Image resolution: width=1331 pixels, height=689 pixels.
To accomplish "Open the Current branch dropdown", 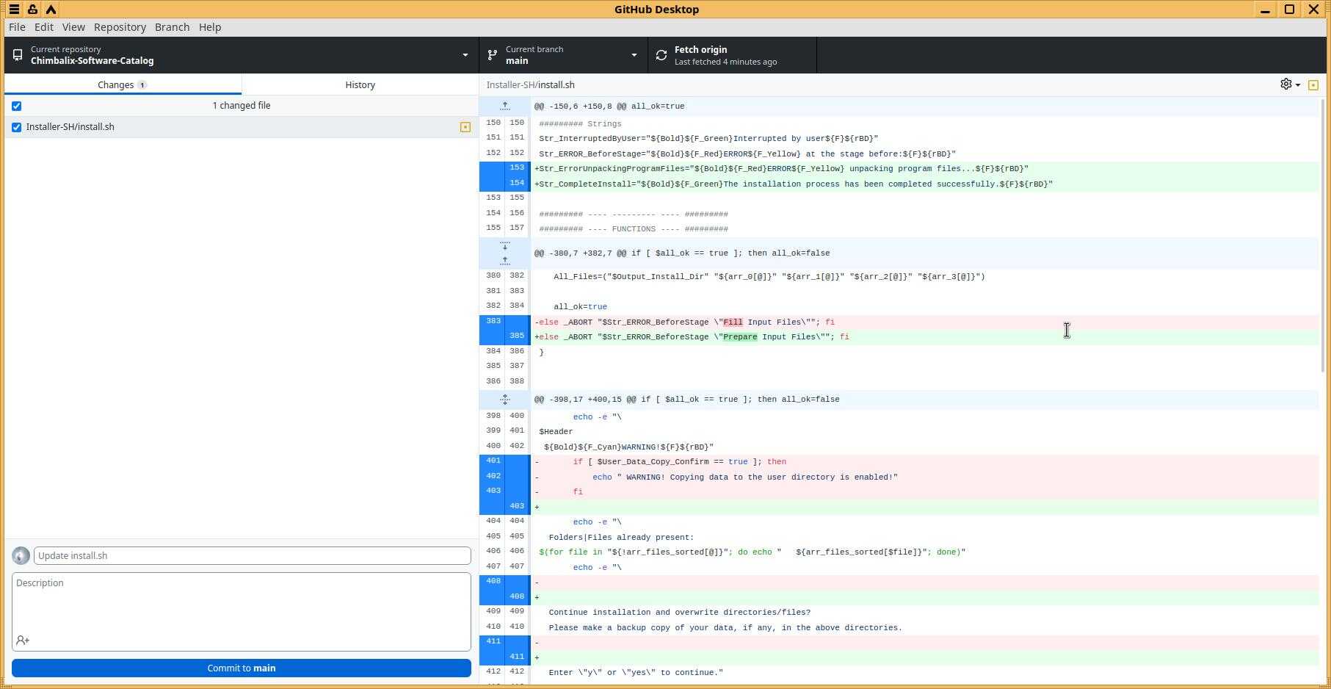I will tap(563, 55).
